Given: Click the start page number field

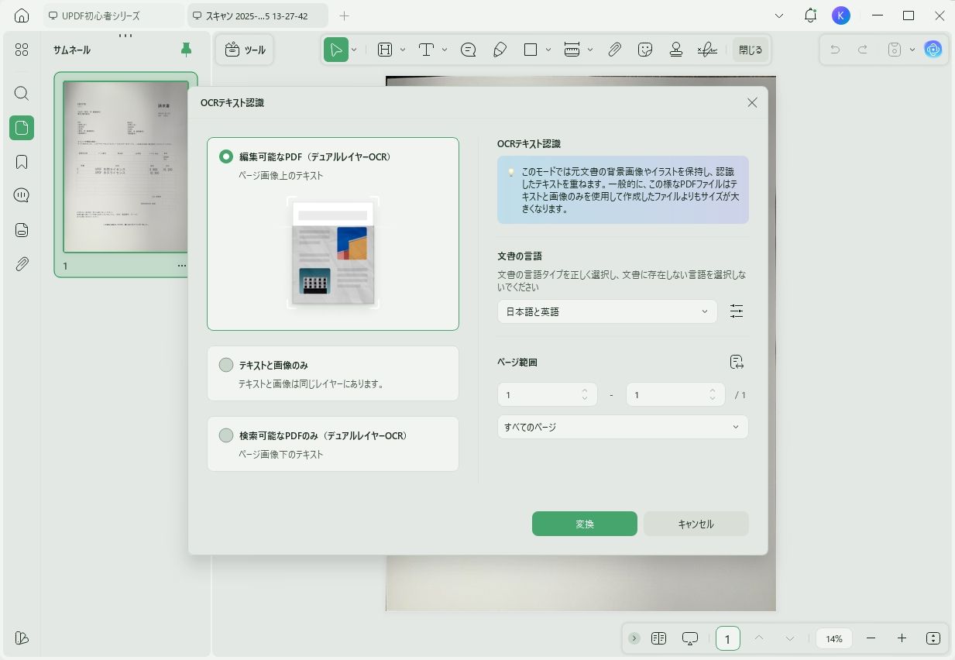Looking at the screenshot, I should (x=548, y=395).
